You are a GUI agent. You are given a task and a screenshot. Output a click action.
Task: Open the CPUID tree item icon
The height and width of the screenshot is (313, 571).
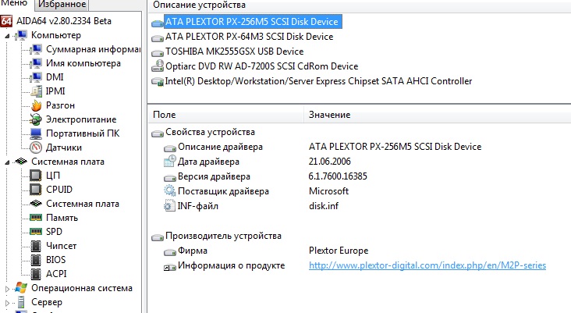[35, 190]
